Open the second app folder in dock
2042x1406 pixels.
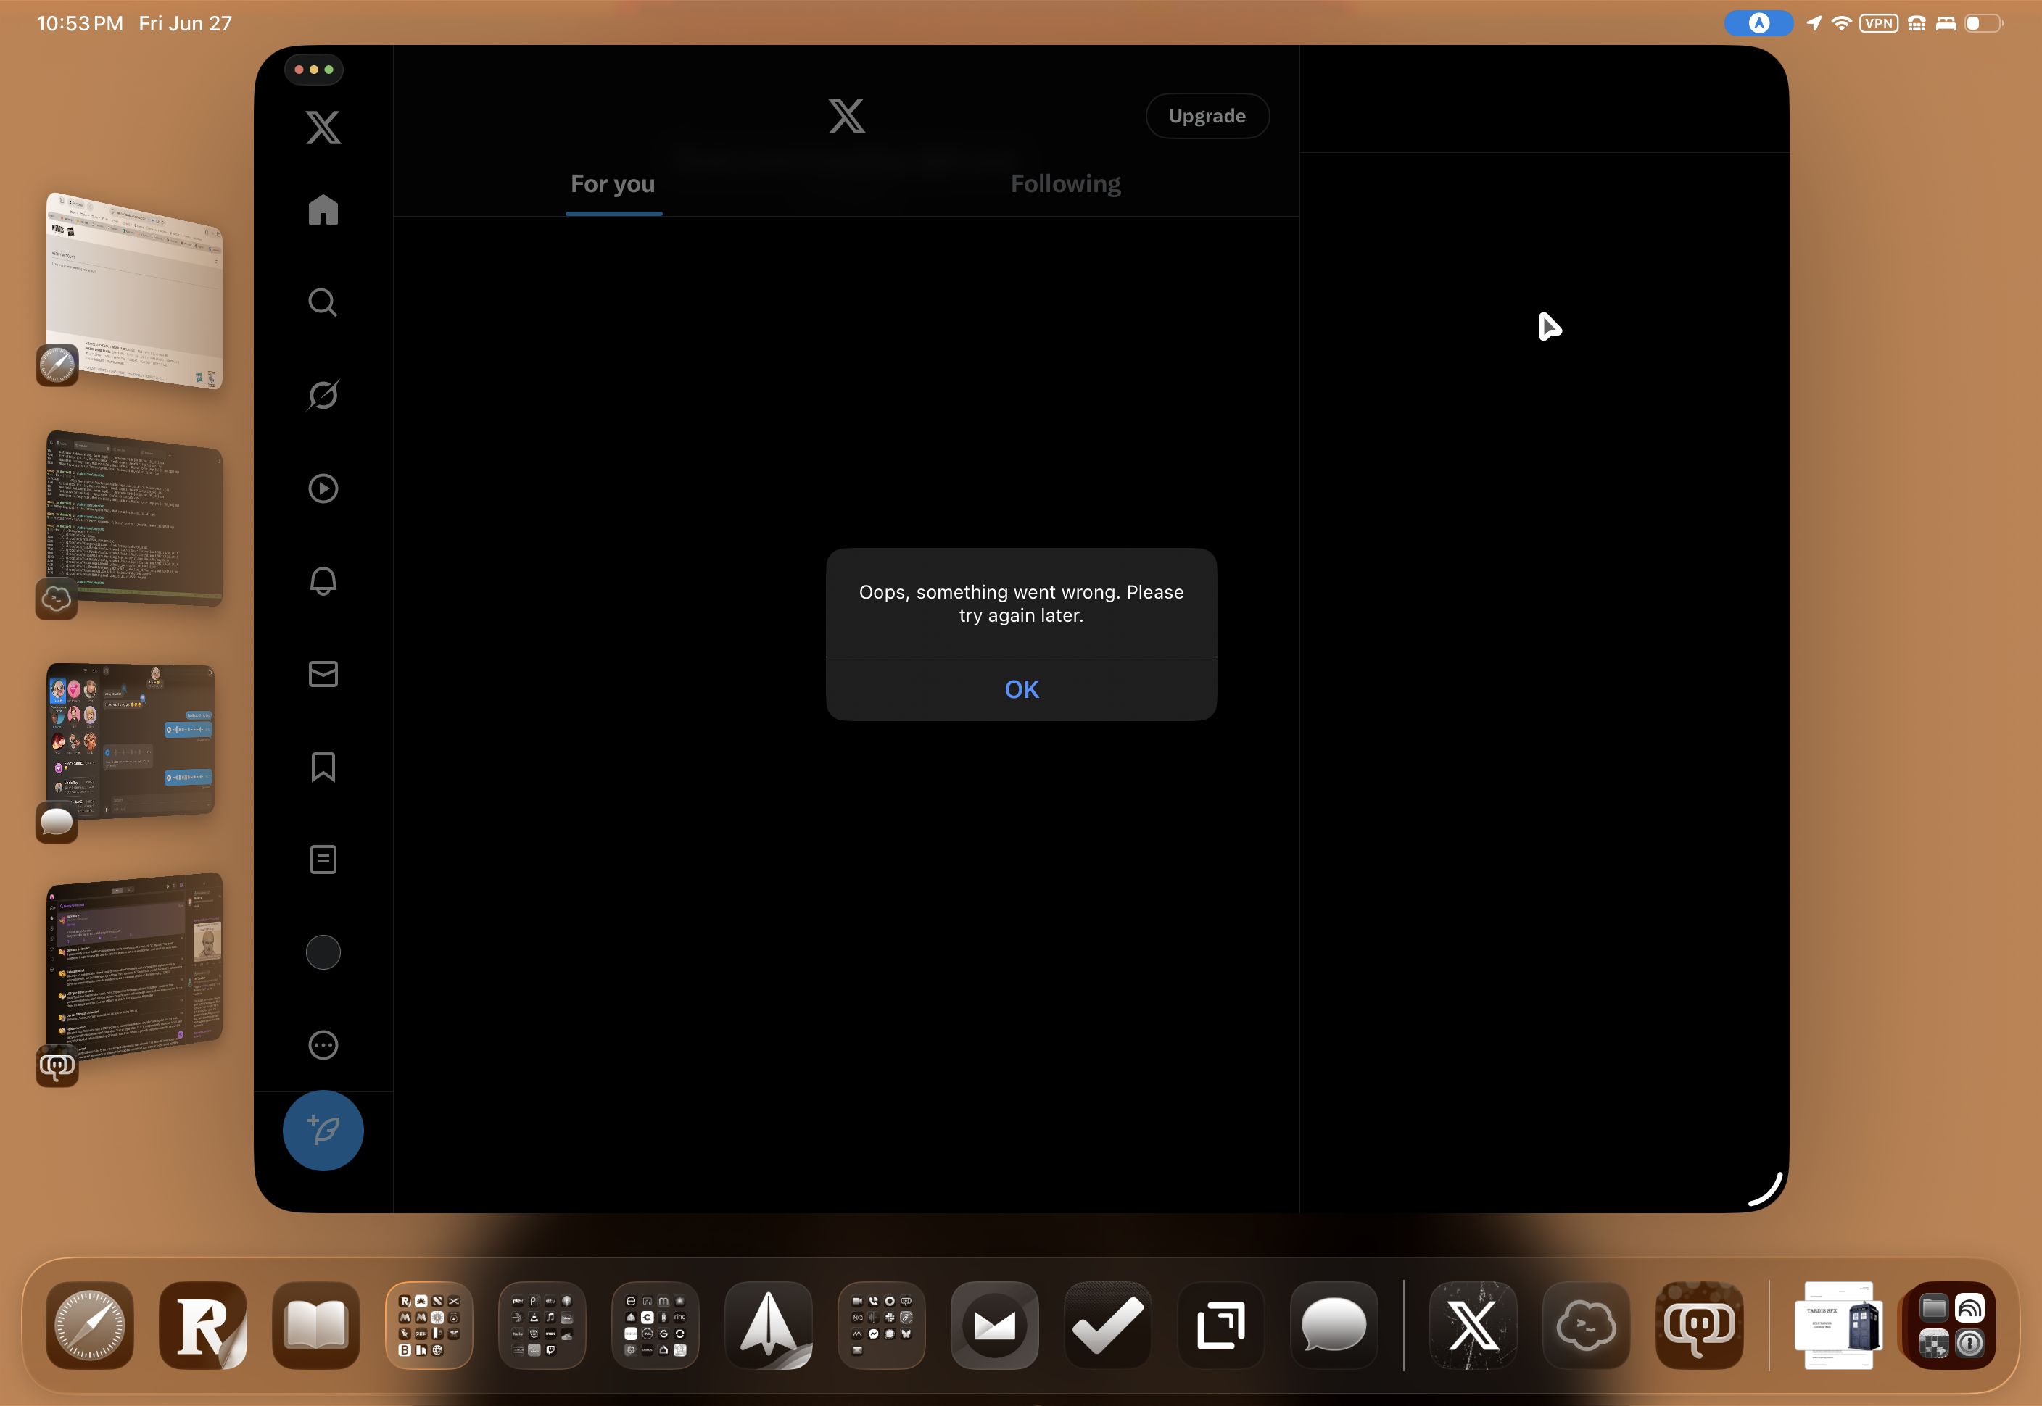(542, 1325)
